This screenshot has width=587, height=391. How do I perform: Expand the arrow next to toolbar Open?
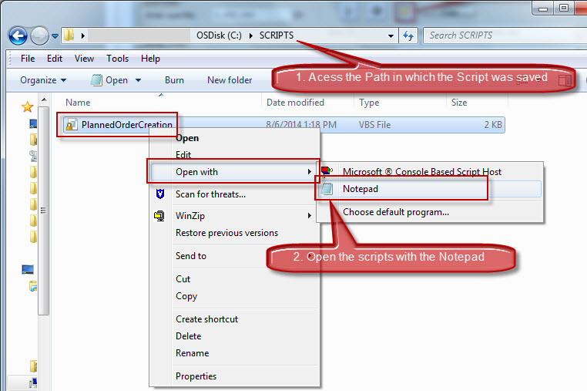tap(138, 80)
